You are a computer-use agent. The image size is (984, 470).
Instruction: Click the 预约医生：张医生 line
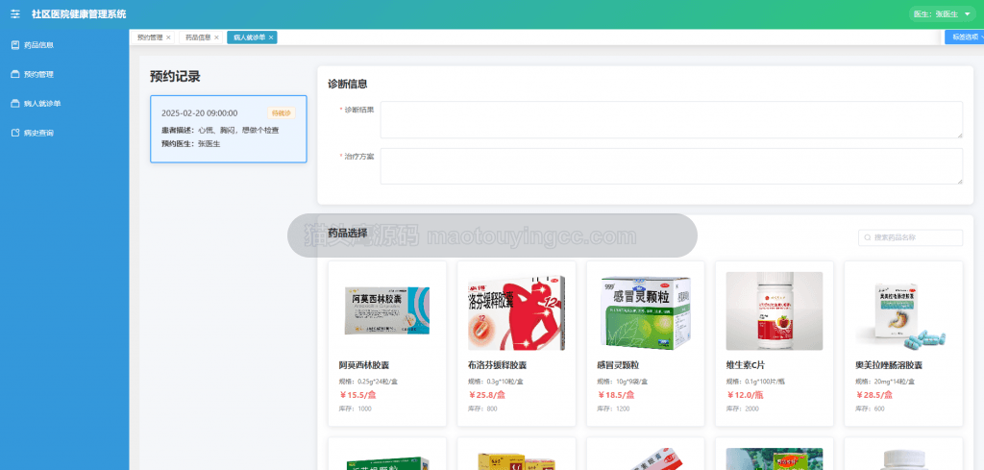click(191, 144)
